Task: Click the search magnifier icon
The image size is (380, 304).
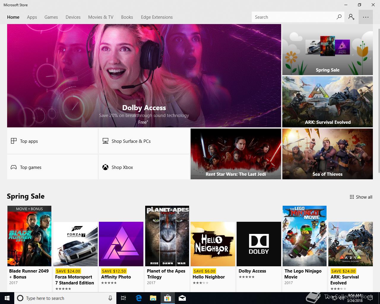Action: click(x=339, y=17)
